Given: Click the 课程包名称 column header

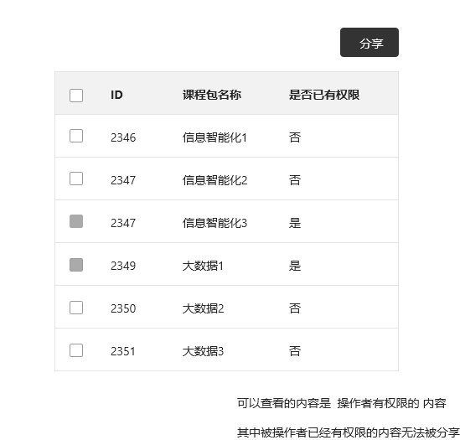Looking at the screenshot, I should [x=212, y=95].
